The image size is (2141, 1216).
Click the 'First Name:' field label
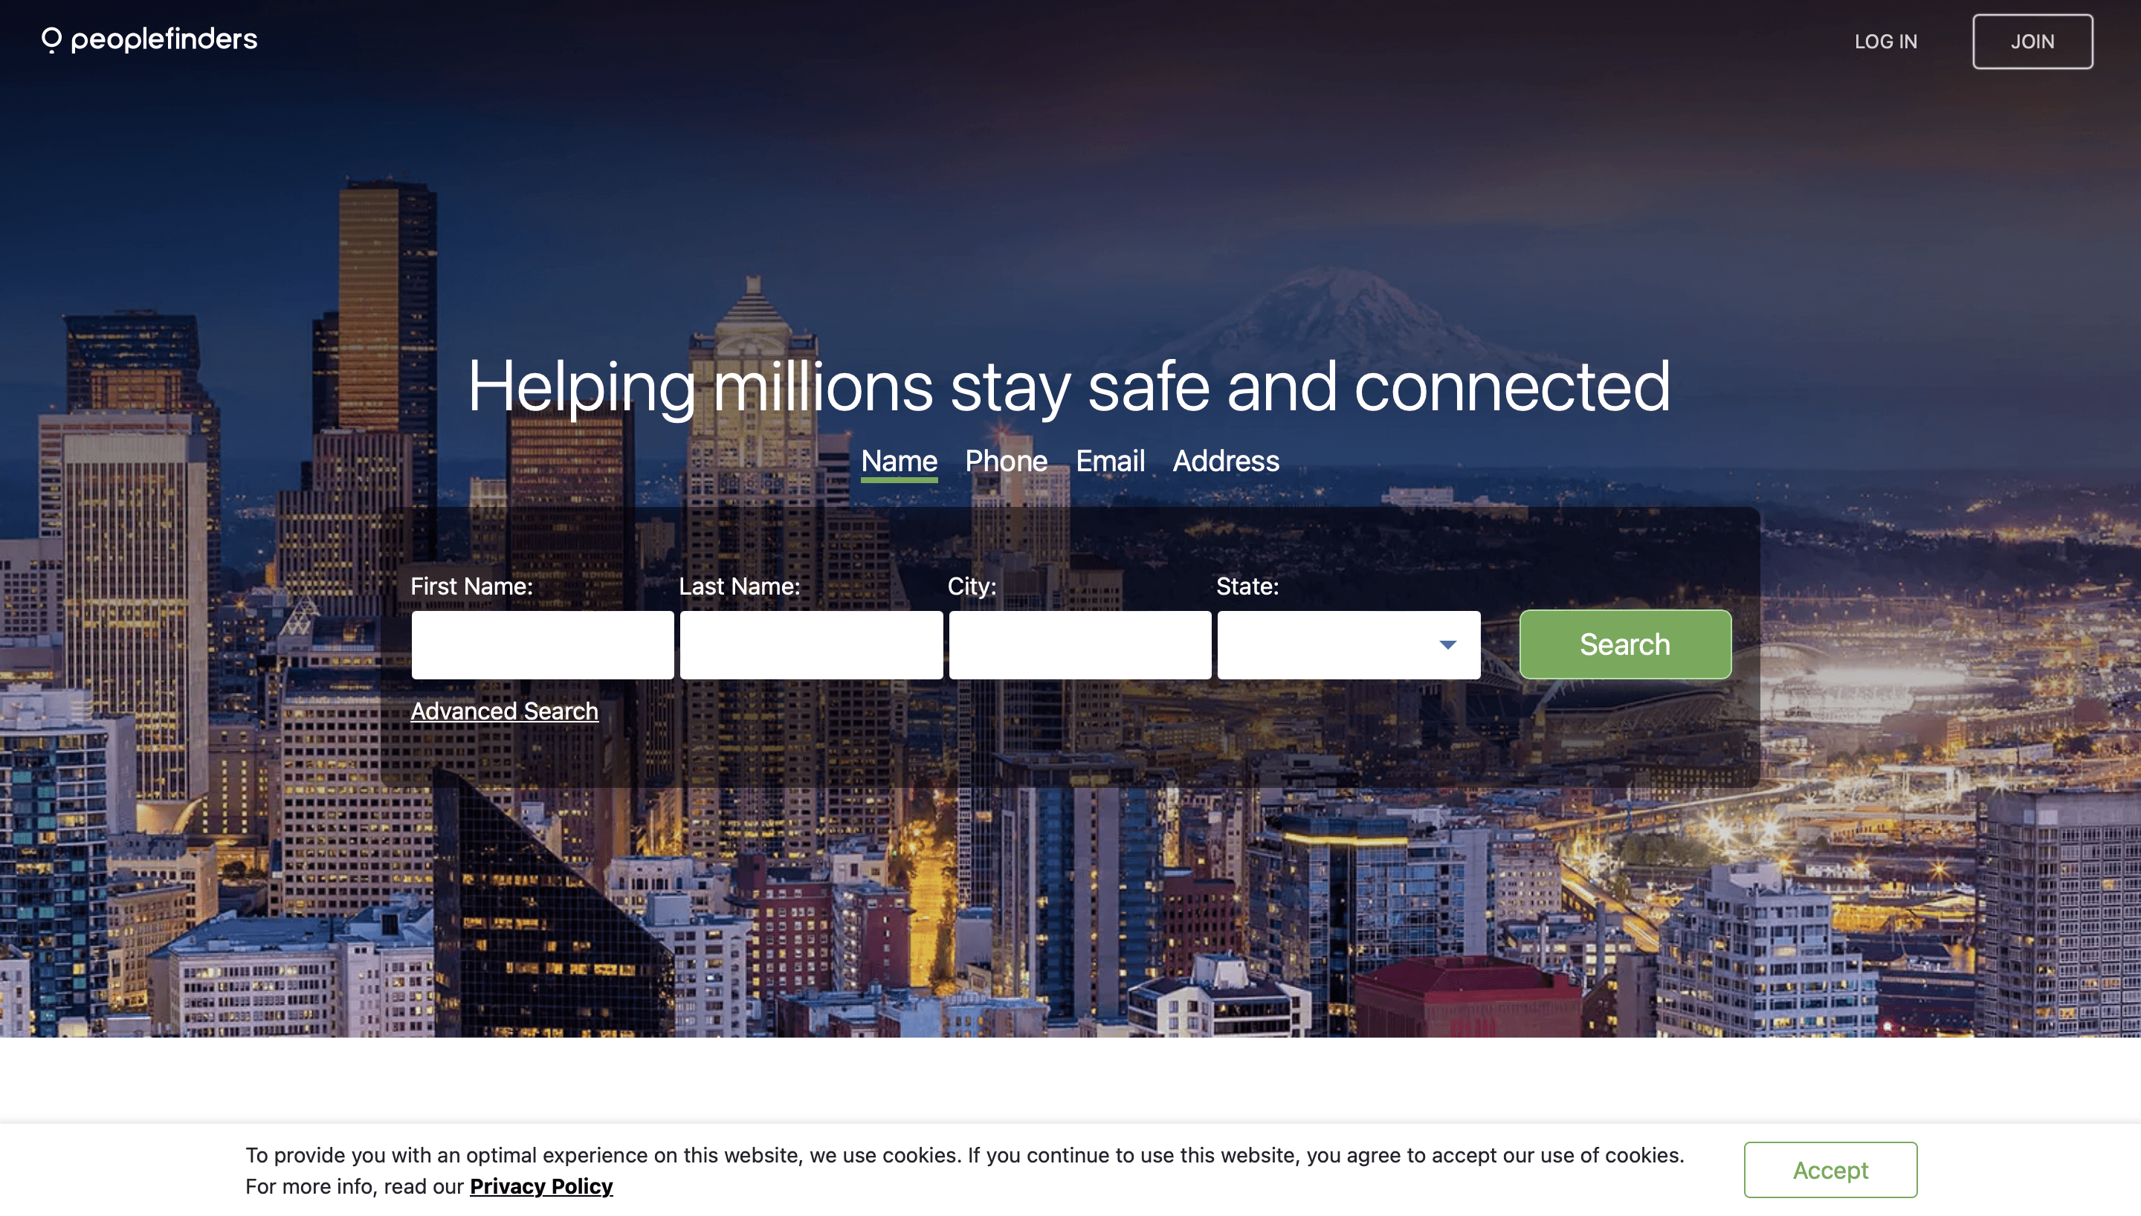point(472,586)
